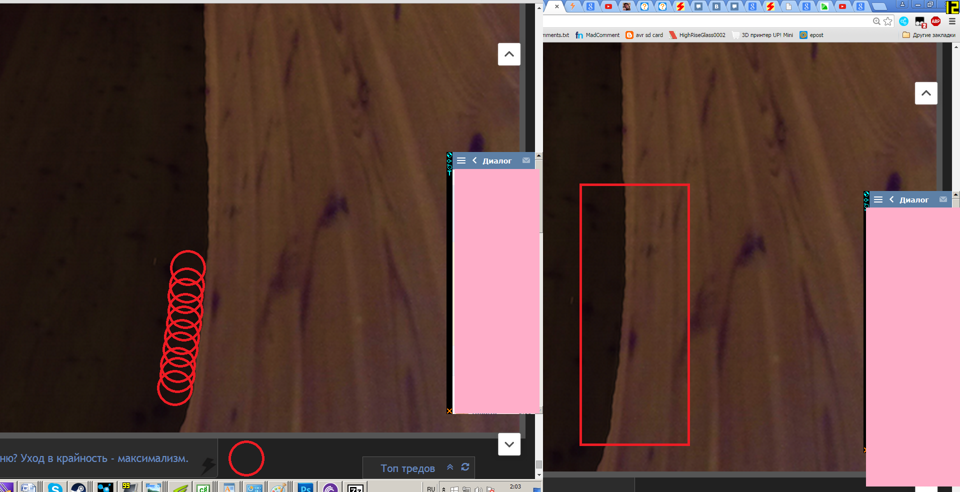Open Microsoft Word from the taskbar
Image resolution: width=960 pixels, height=492 pixels.
(x=28, y=487)
